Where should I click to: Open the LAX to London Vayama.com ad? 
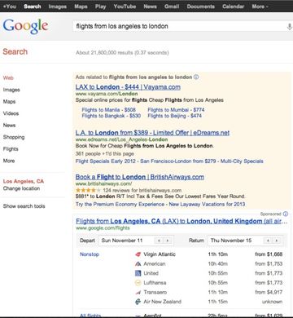[128, 87]
